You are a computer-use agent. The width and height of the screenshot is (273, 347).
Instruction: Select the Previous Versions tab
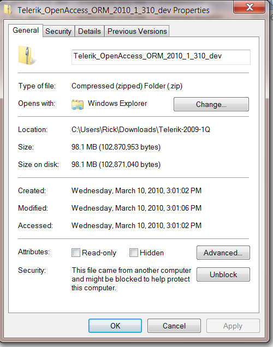pos(137,31)
